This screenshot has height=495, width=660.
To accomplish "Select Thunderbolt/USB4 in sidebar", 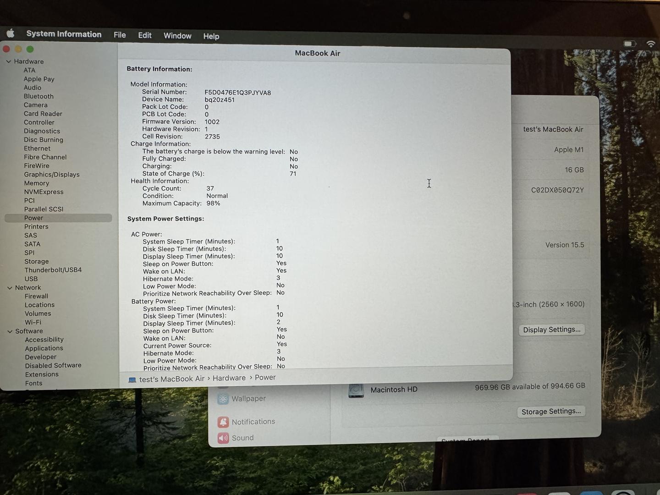I will [x=53, y=270].
